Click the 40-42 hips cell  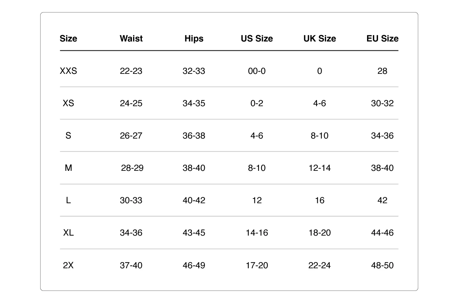click(194, 200)
